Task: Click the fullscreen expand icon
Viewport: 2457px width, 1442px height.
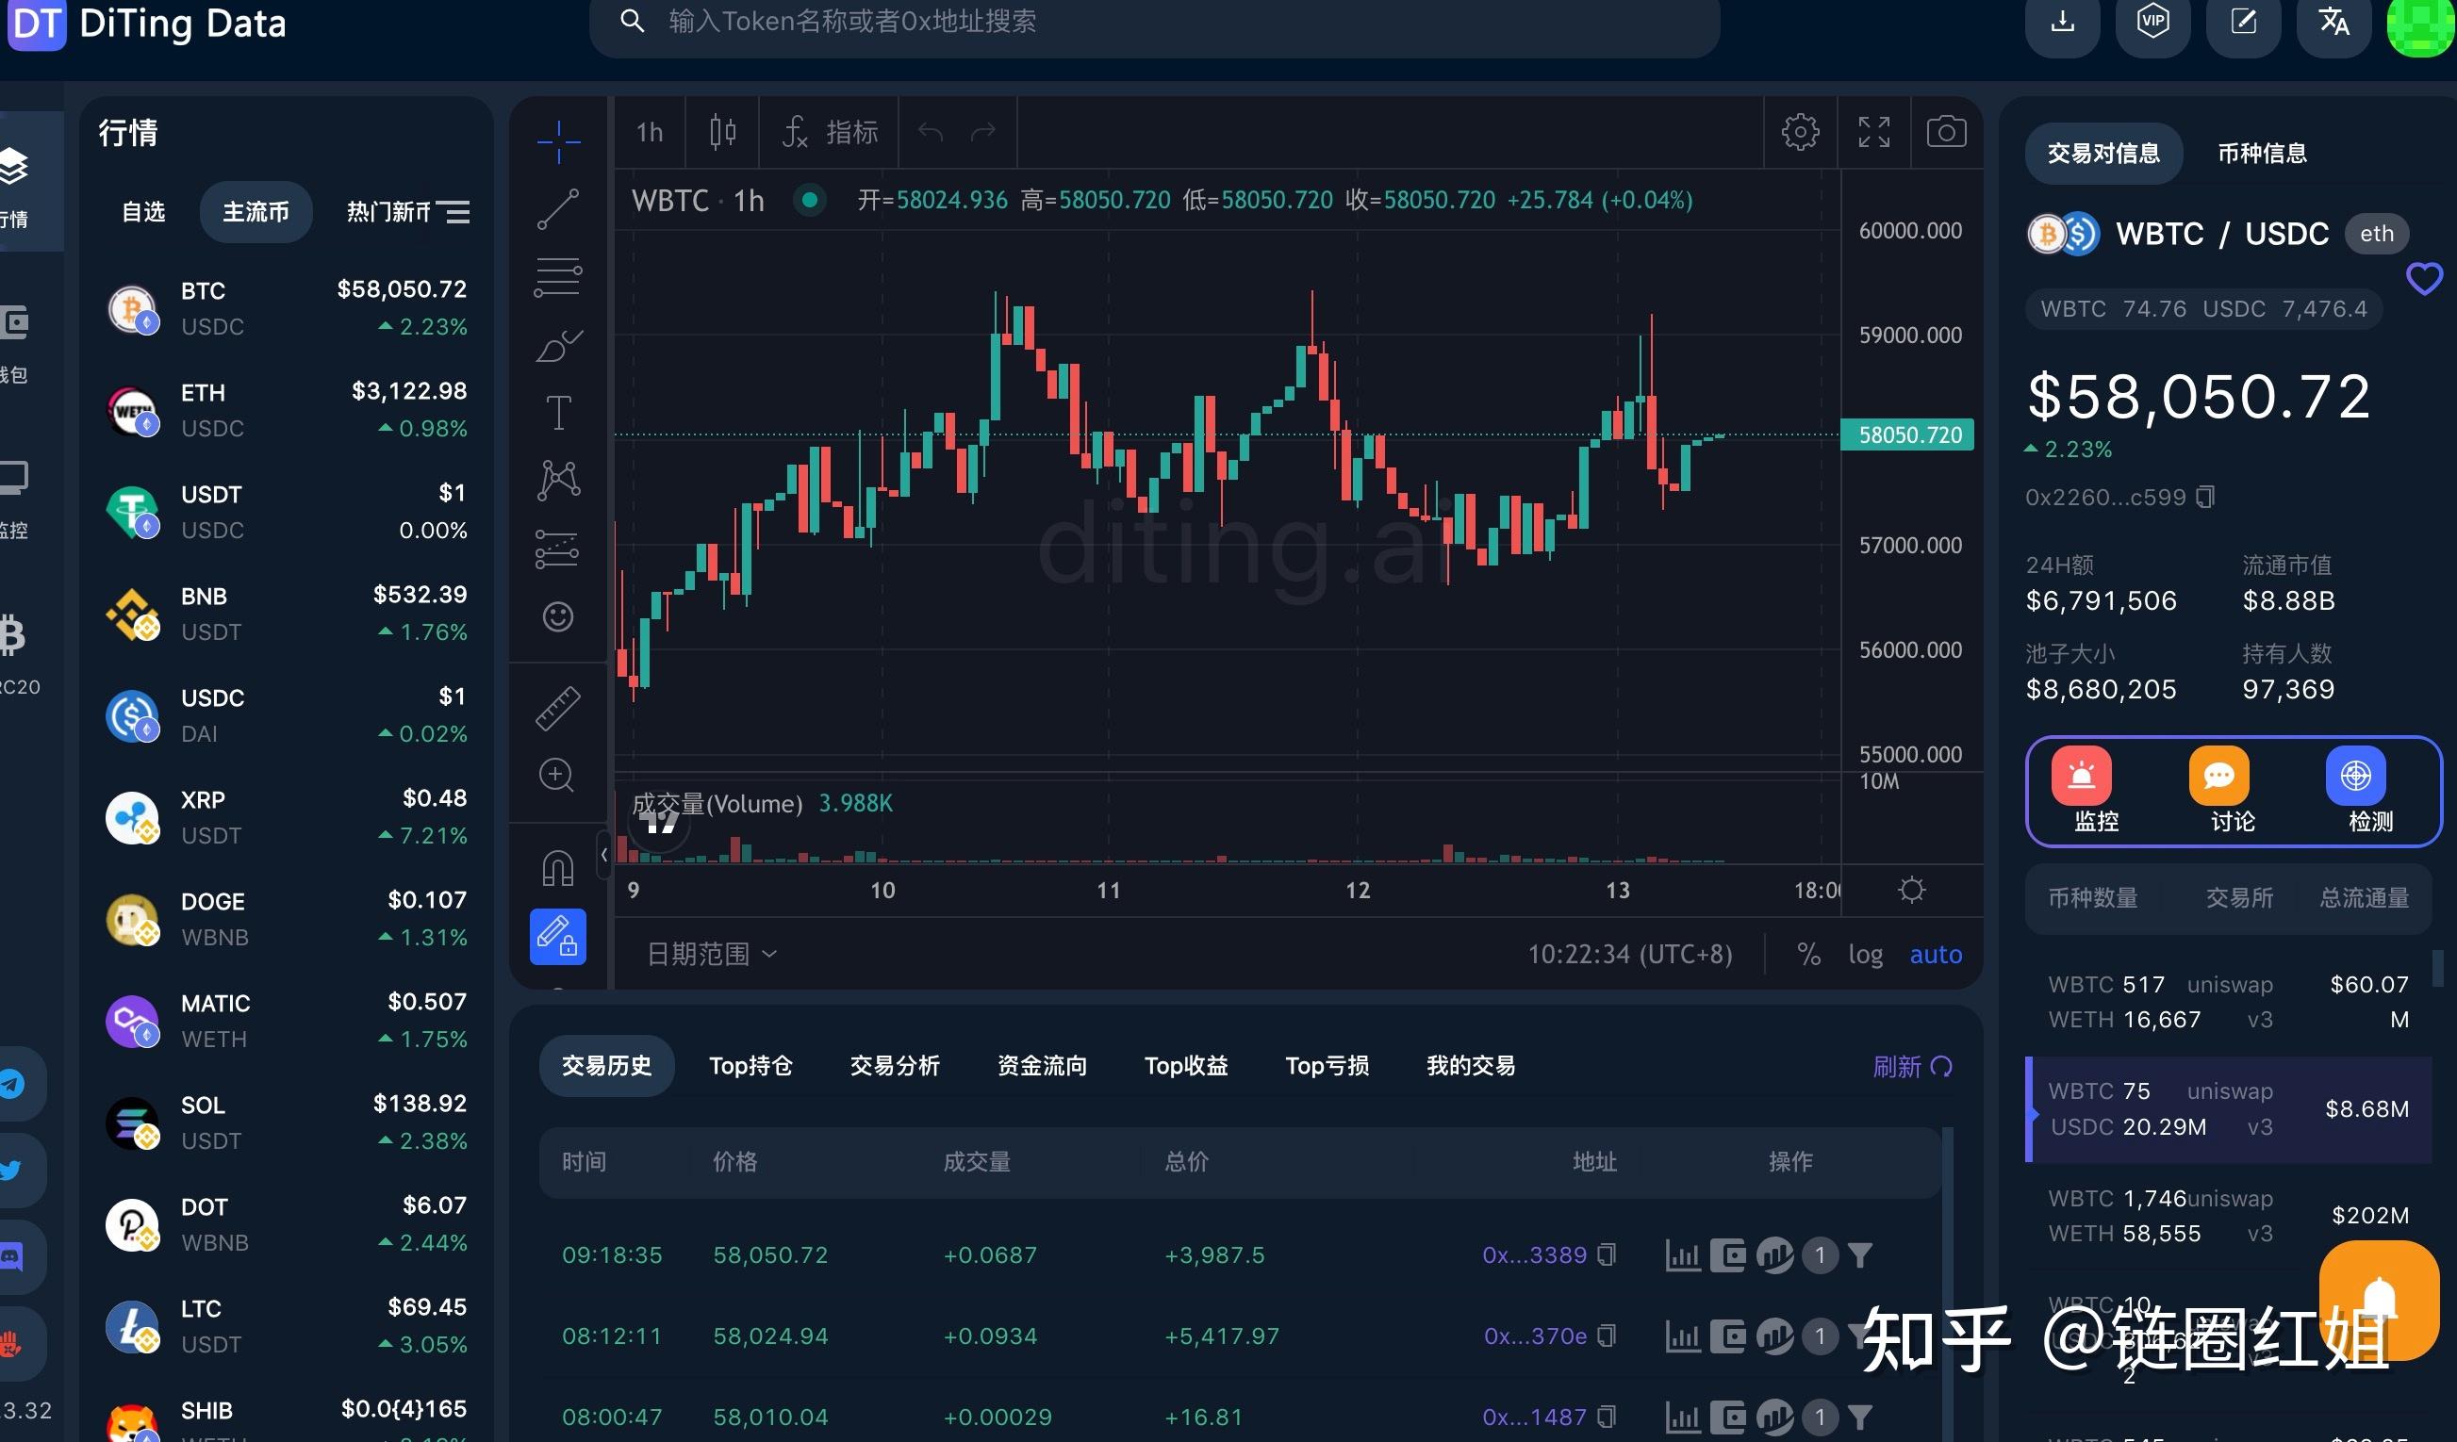Action: pyautogui.click(x=1873, y=132)
